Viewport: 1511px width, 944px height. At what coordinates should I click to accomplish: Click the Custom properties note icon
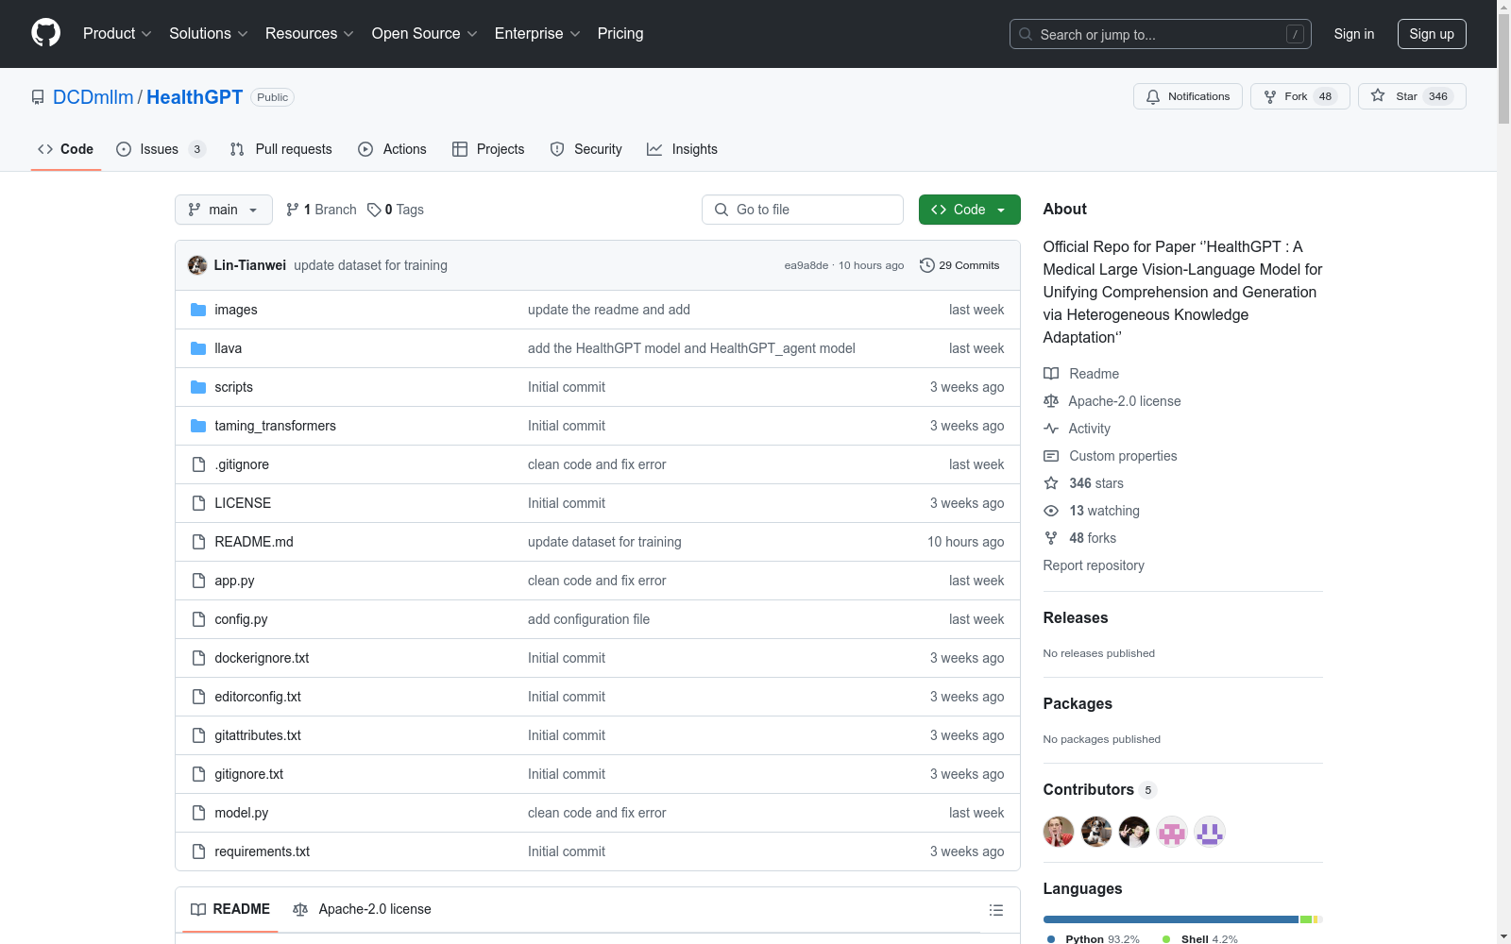[1051, 456]
